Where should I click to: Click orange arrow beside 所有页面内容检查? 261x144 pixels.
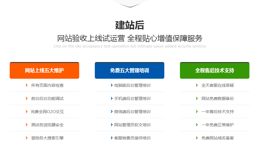coord(27,85)
